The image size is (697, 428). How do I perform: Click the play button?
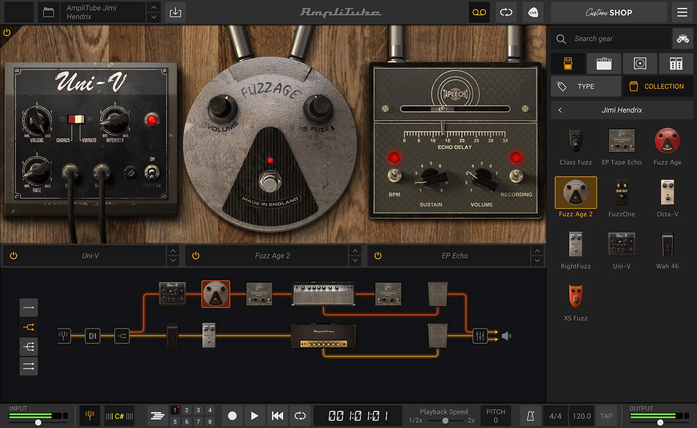255,416
